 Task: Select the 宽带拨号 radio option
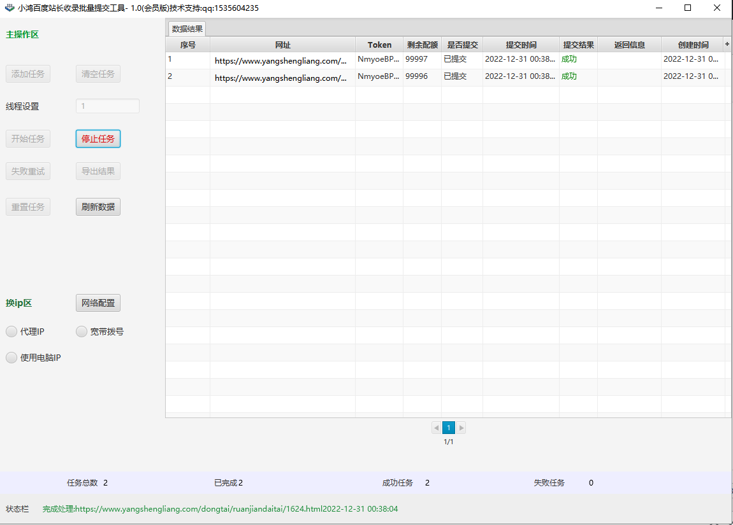[82, 332]
